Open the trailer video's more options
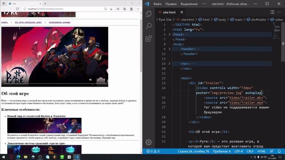 point(105,80)
